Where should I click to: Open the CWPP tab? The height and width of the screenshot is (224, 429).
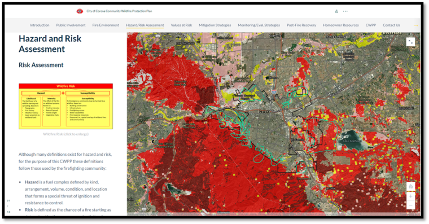point(371,25)
